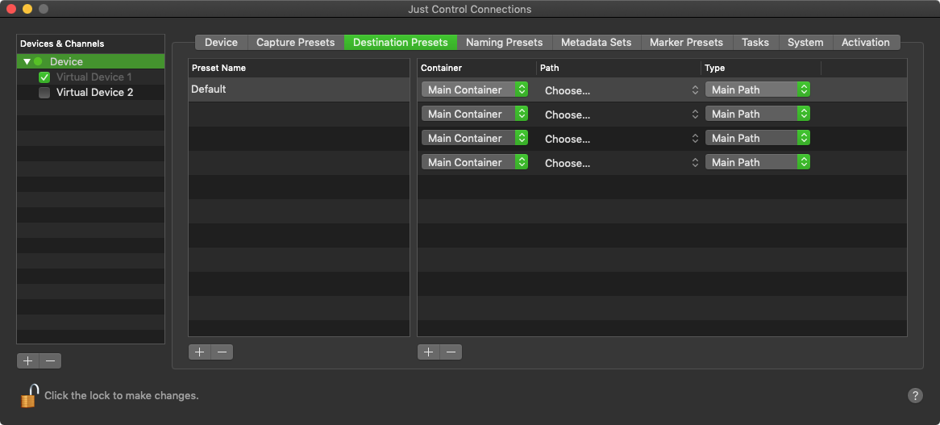This screenshot has width=940, height=425.
Task: Remove a destination row under Container table
Action: 451,352
